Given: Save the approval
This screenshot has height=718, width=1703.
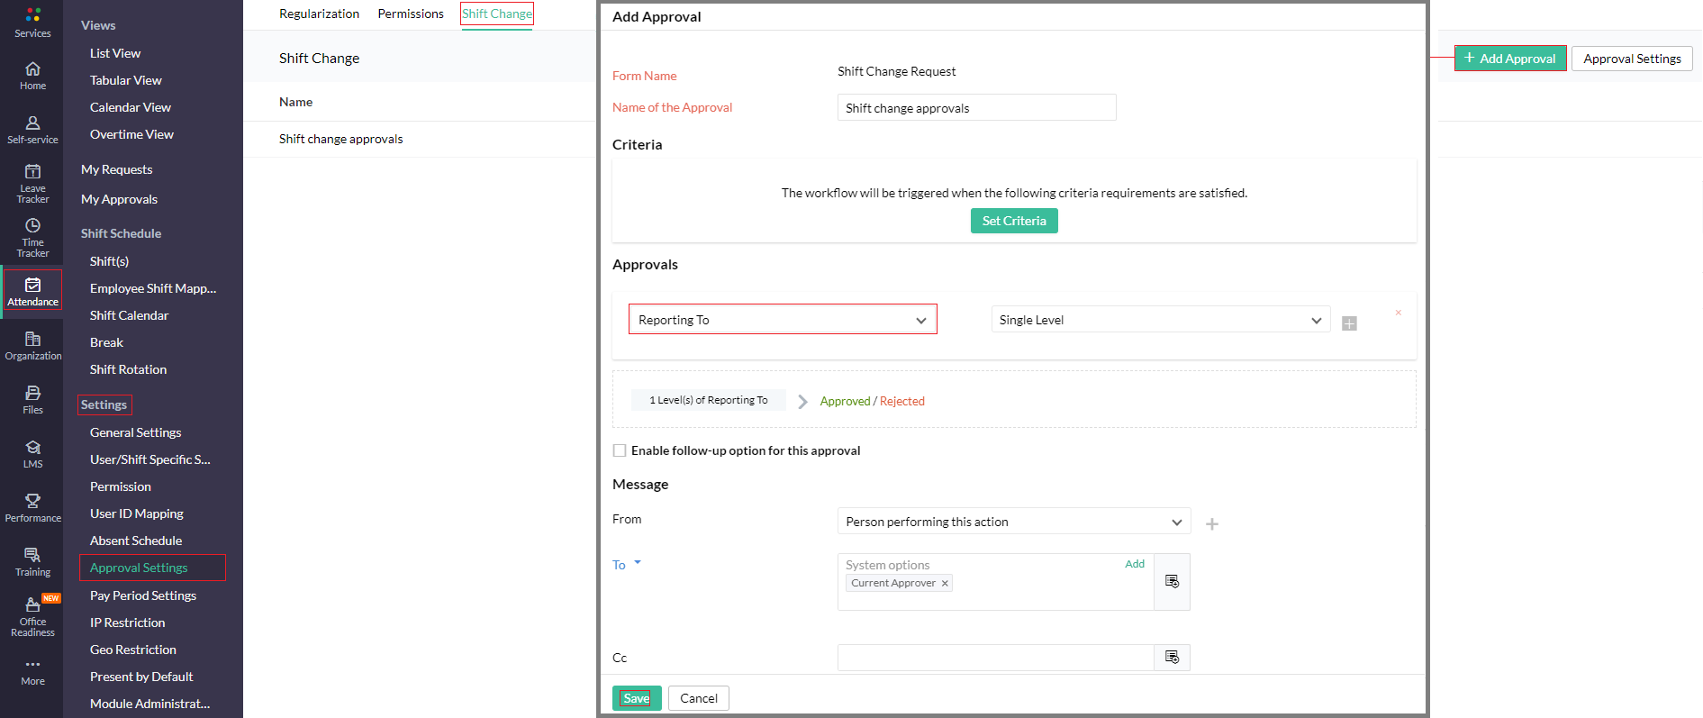Looking at the screenshot, I should [x=636, y=698].
